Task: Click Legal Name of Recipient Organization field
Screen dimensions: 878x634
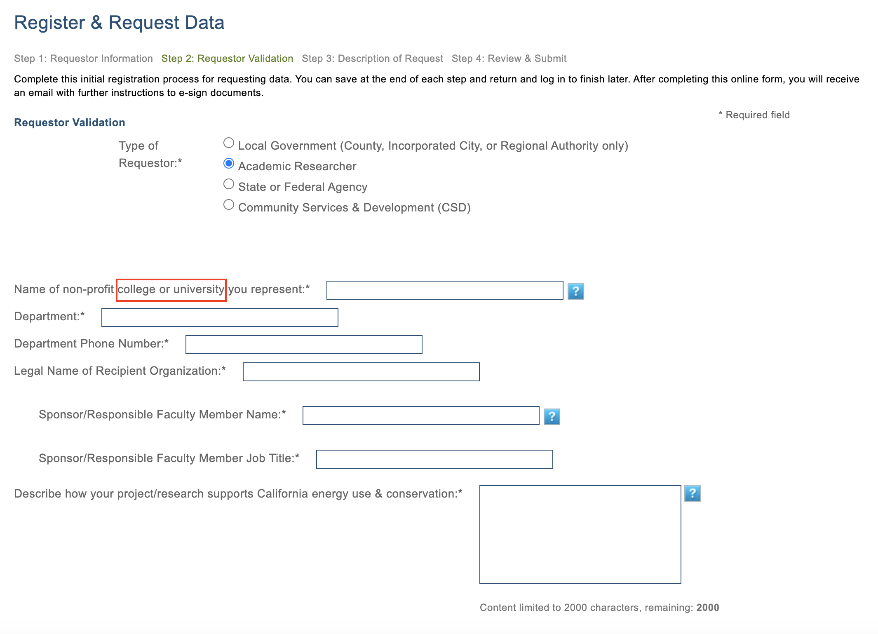Action: 361,372
